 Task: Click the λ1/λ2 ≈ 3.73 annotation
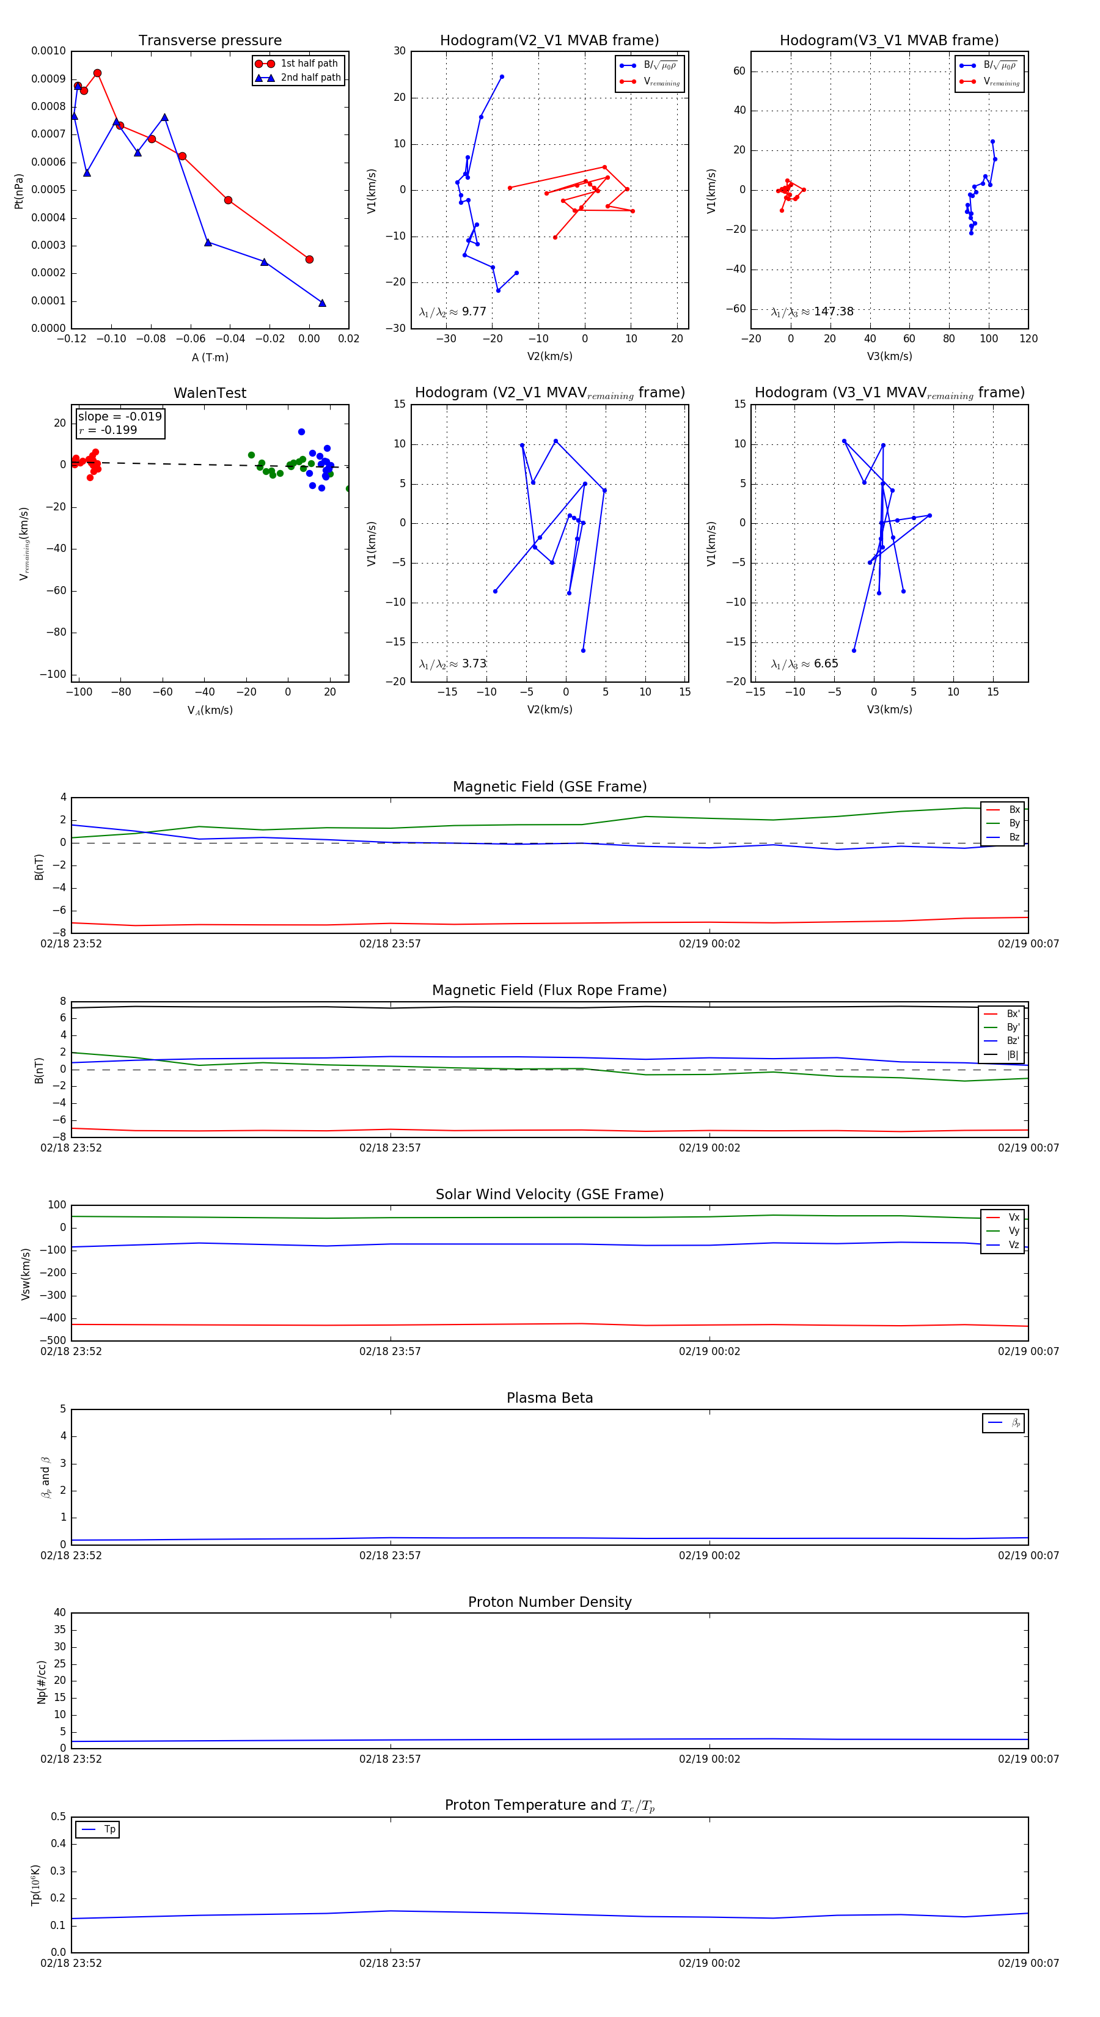(x=452, y=664)
